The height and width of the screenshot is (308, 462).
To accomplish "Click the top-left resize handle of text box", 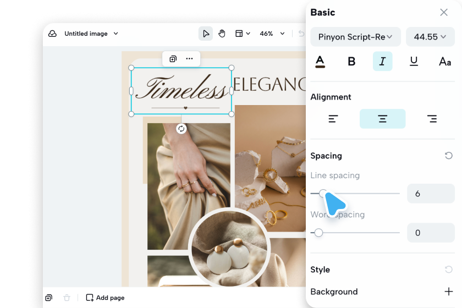I will point(131,68).
